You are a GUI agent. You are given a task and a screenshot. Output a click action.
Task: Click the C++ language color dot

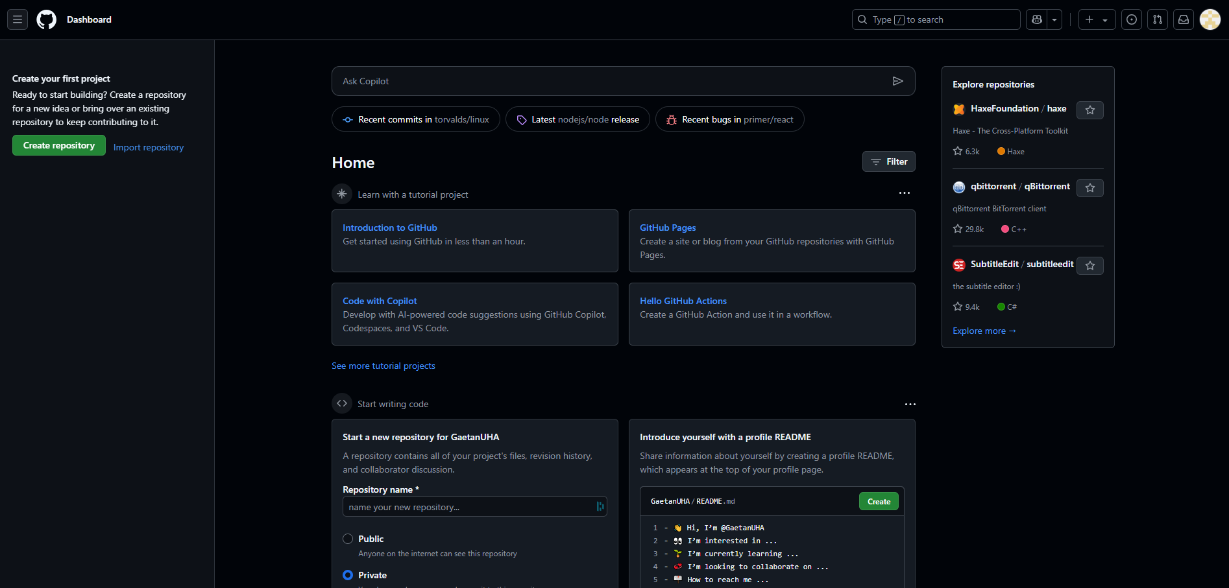click(x=1004, y=229)
